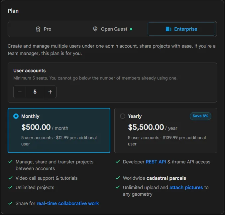
Task: Click the Pro plan ribbon badge icon
Action: click(38, 29)
